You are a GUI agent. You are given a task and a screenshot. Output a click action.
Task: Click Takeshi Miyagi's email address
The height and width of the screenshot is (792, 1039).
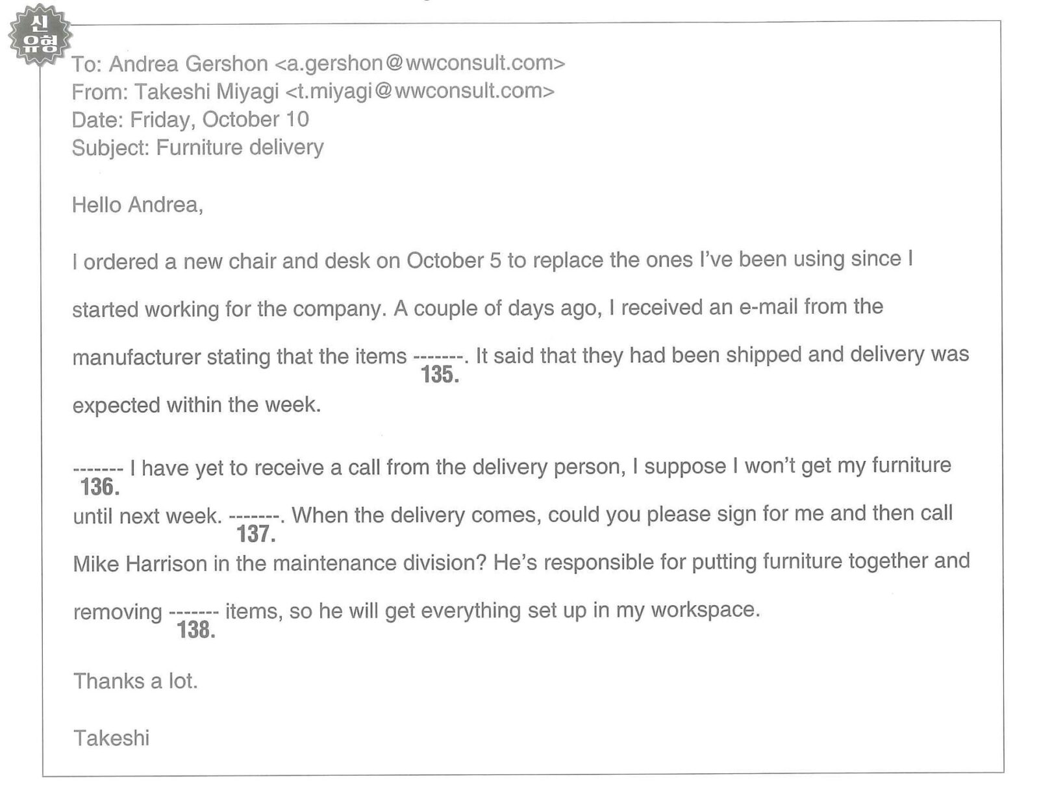tap(420, 91)
